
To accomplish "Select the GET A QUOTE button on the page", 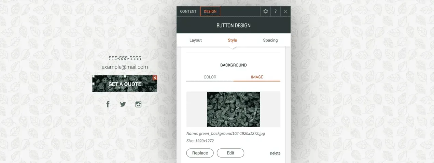I will point(125,84).
